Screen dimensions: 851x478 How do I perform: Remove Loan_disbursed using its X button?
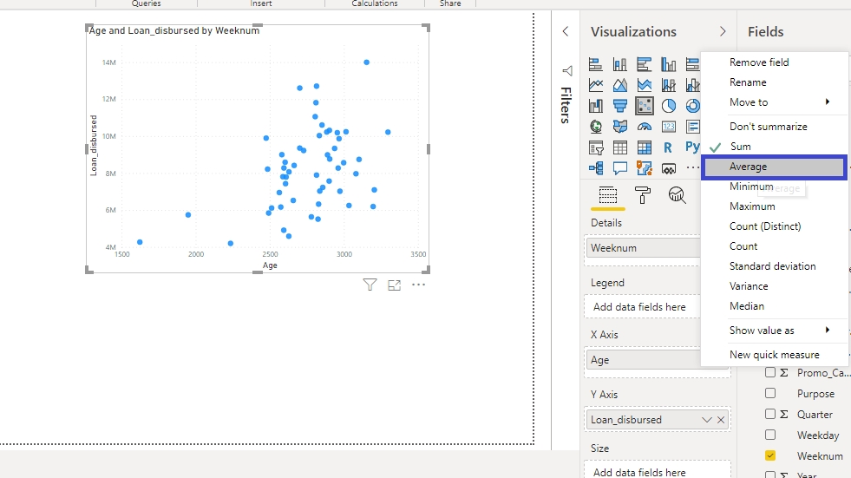point(721,420)
